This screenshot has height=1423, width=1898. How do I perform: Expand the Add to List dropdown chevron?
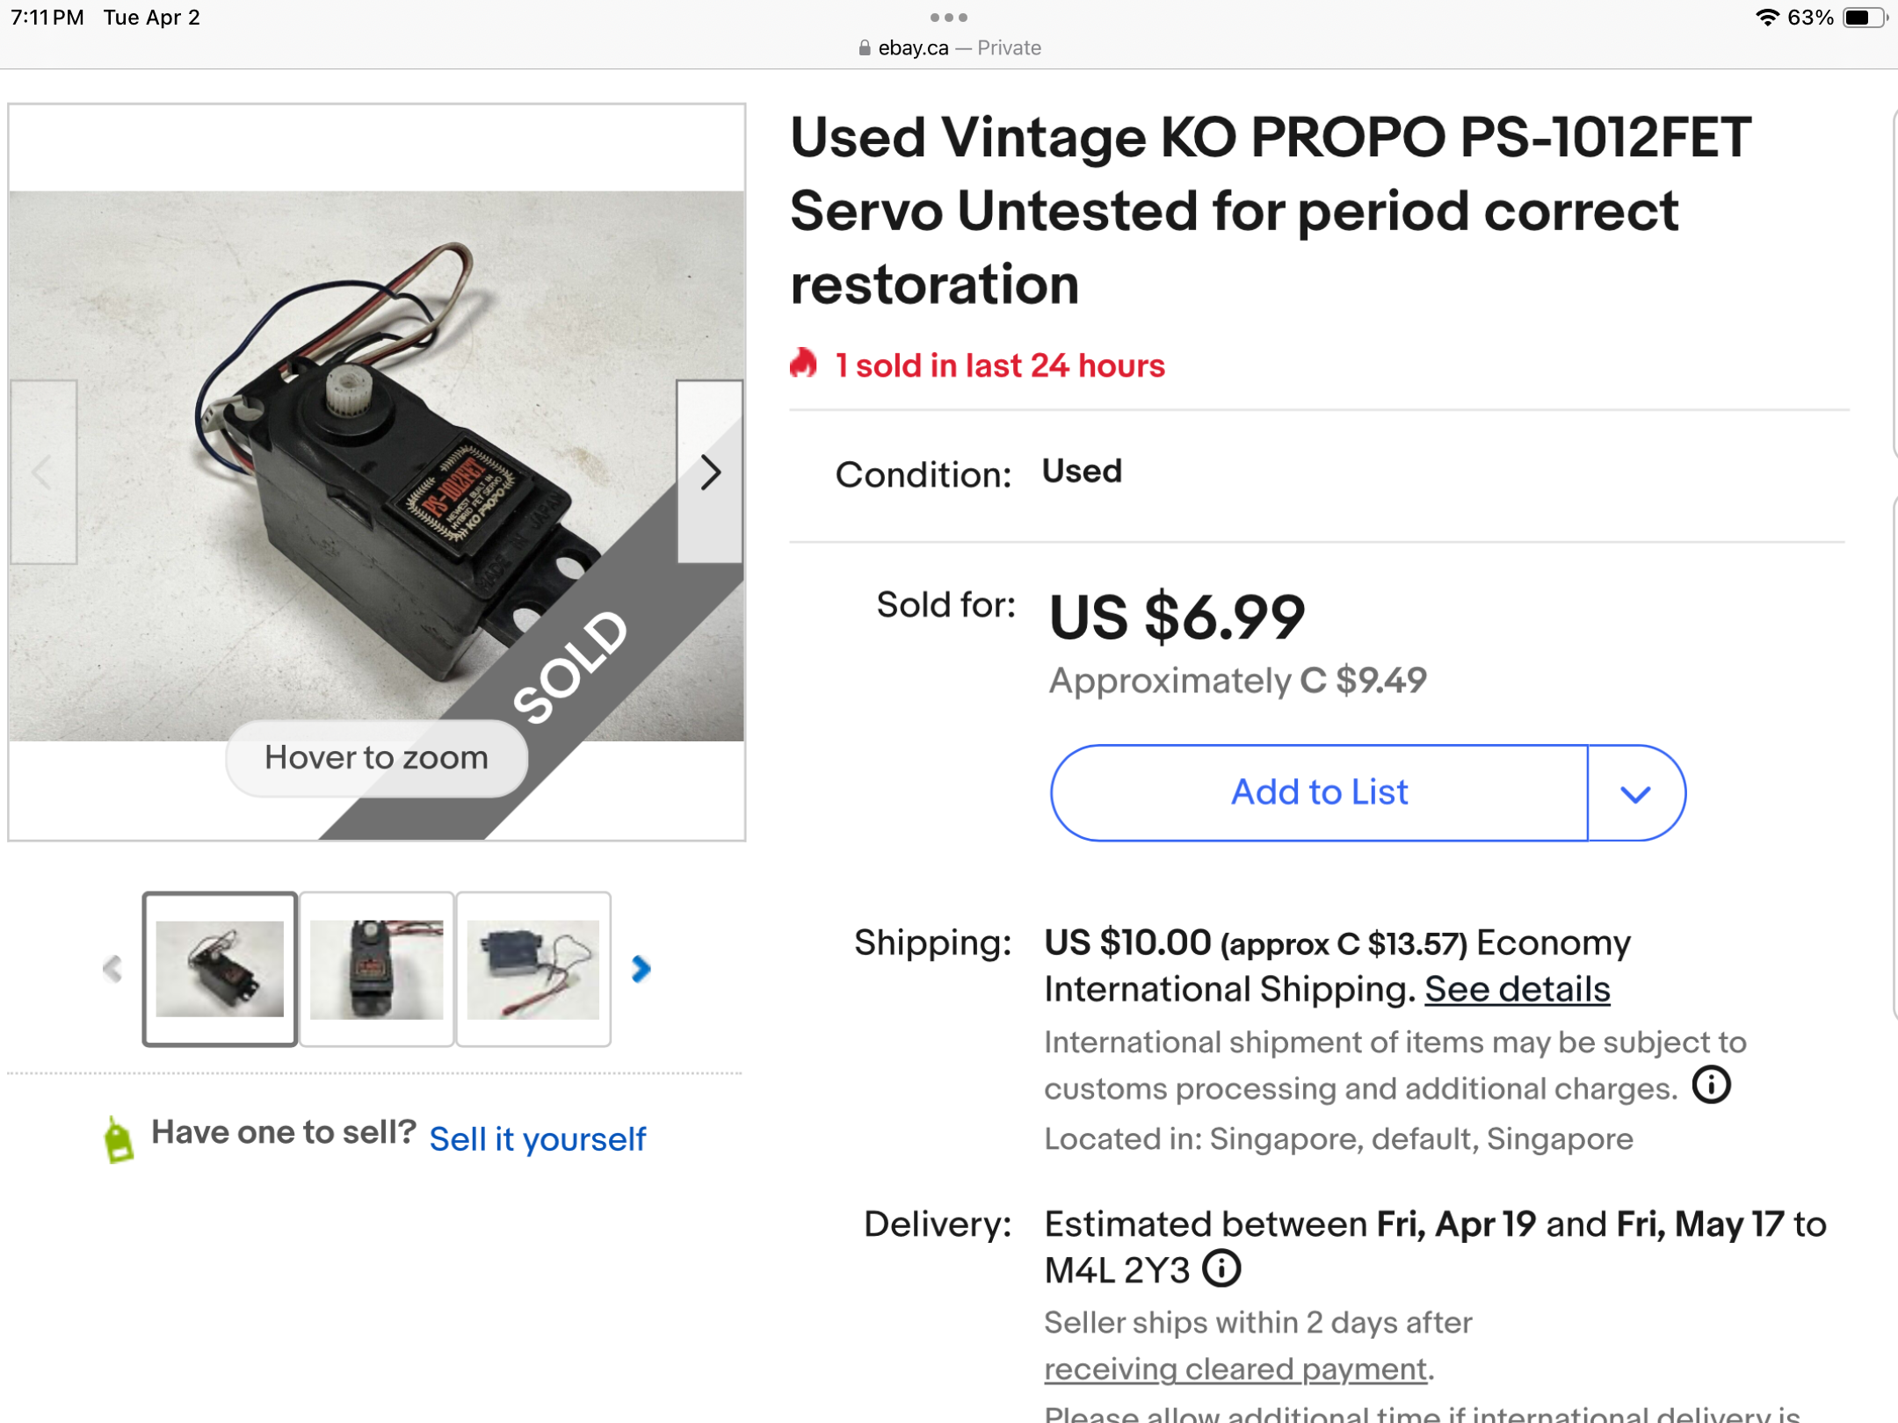click(1635, 794)
